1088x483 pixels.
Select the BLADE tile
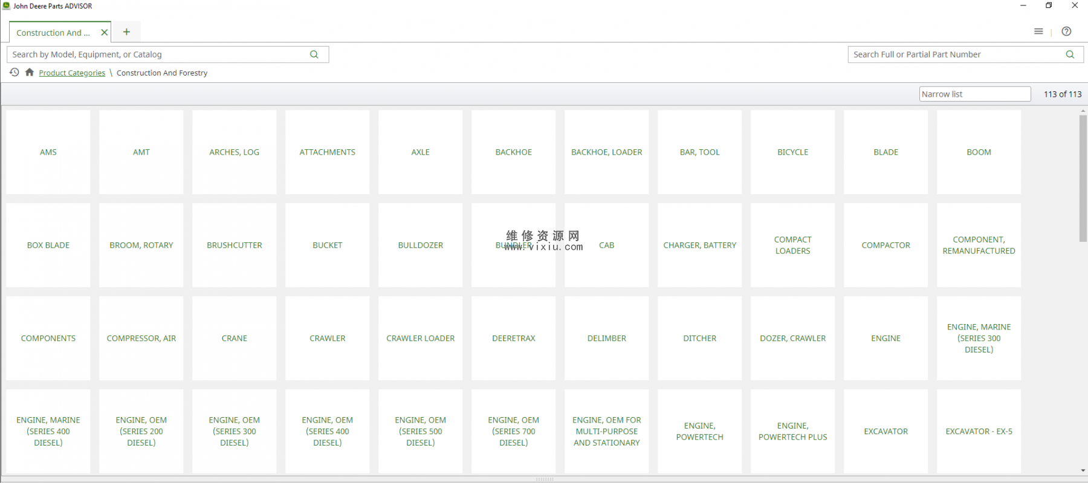[x=886, y=152]
